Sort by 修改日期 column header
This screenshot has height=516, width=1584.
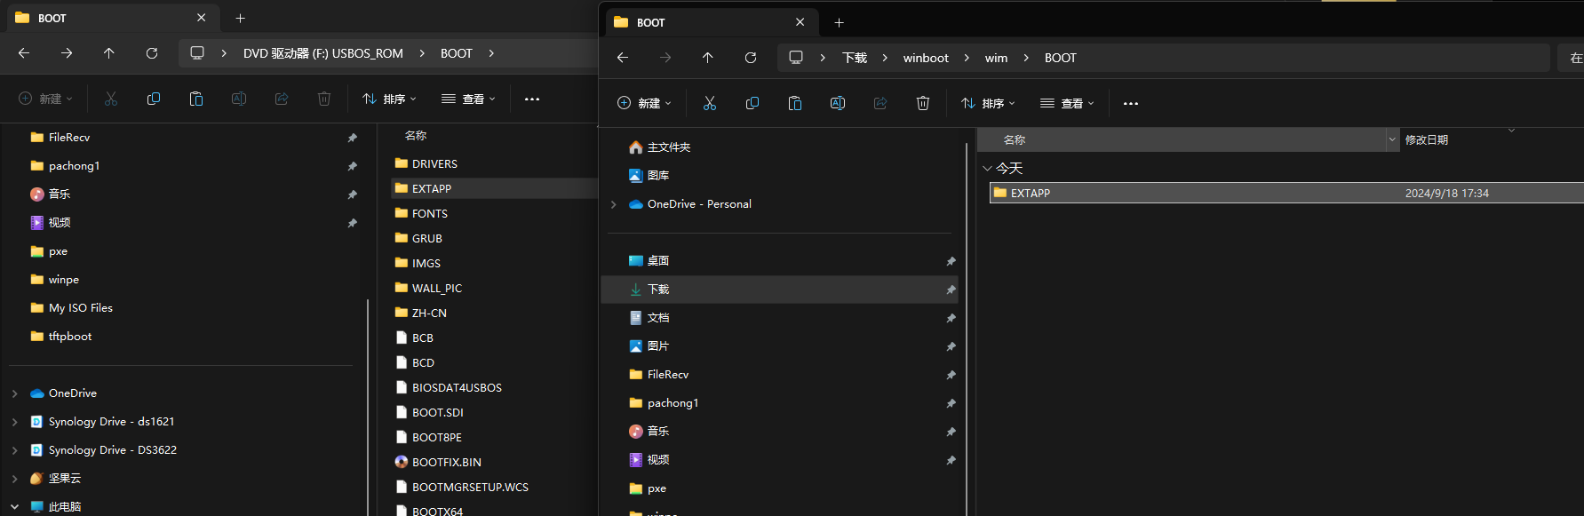(1427, 139)
